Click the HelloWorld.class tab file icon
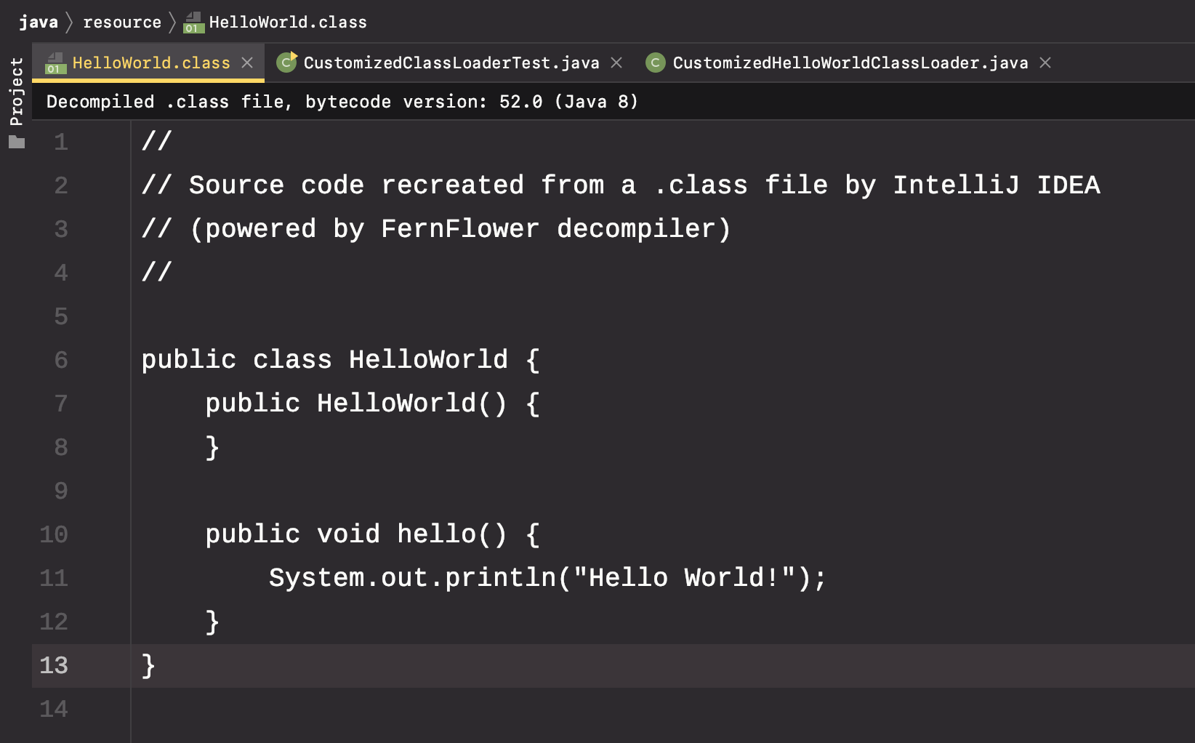Screen dimensions: 1195x743 (55, 63)
